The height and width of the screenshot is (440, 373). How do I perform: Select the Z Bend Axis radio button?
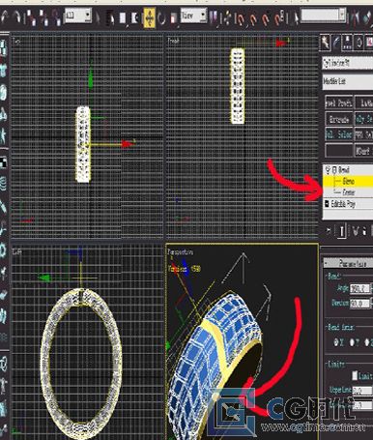(367, 342)
